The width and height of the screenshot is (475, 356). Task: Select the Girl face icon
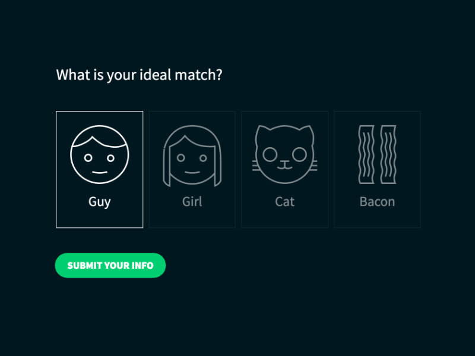coord(192,154)
